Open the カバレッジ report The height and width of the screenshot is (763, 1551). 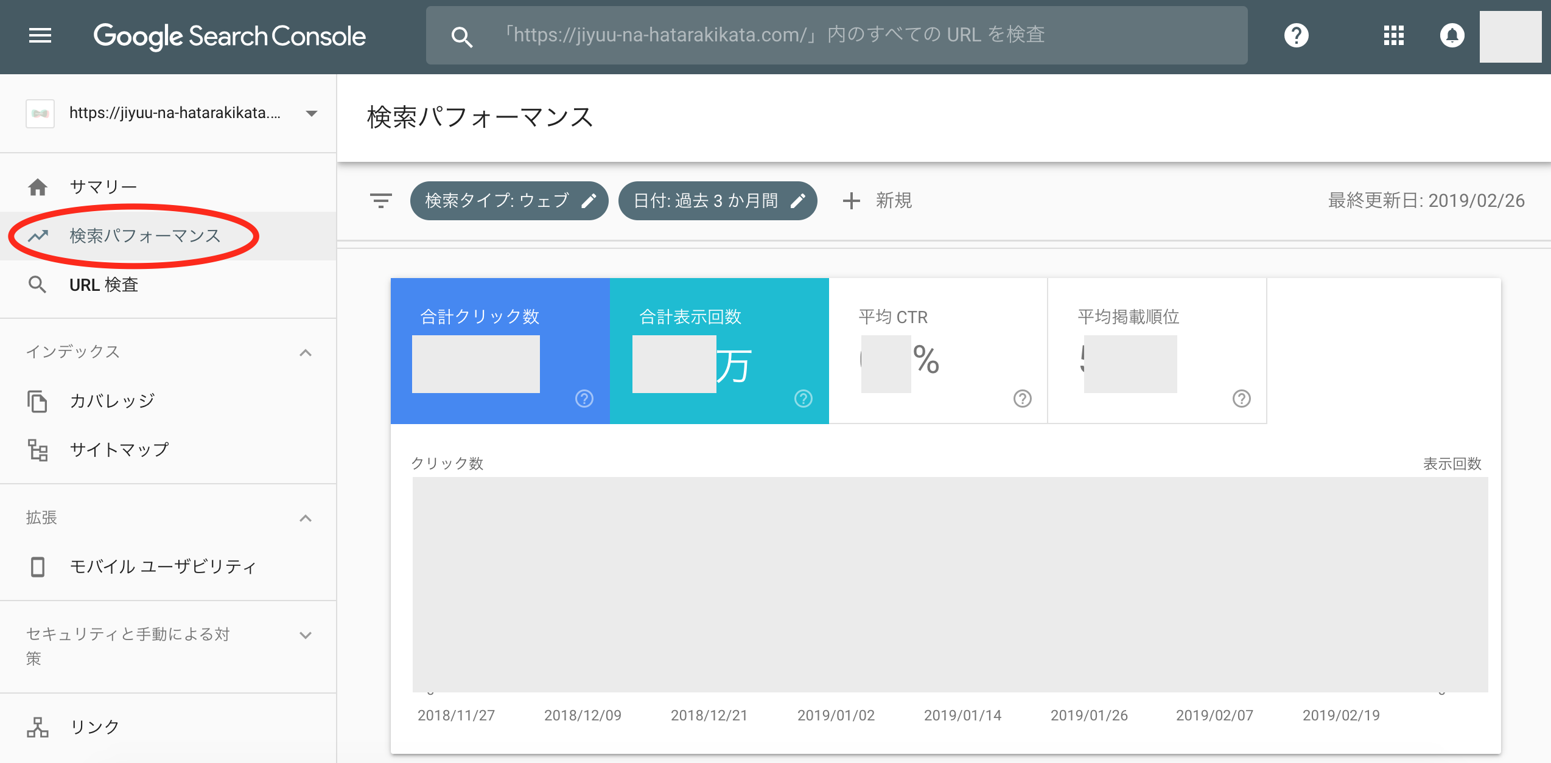[x=168, y=401]
